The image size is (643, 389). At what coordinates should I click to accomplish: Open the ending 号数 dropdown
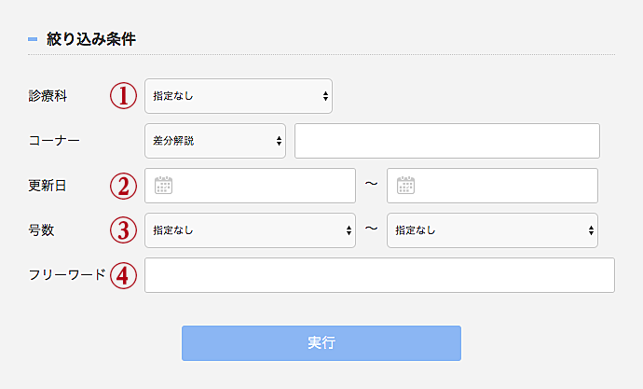492,230
